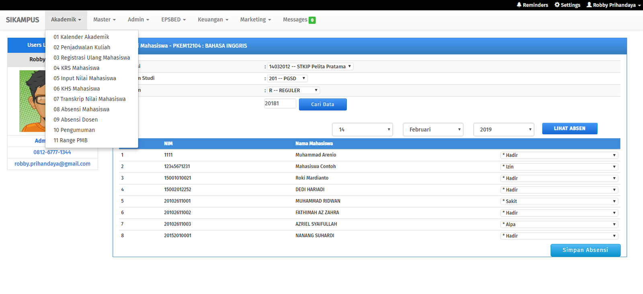Open 01 Kalender Akademik
643x294 pixels.
[81, 37]
